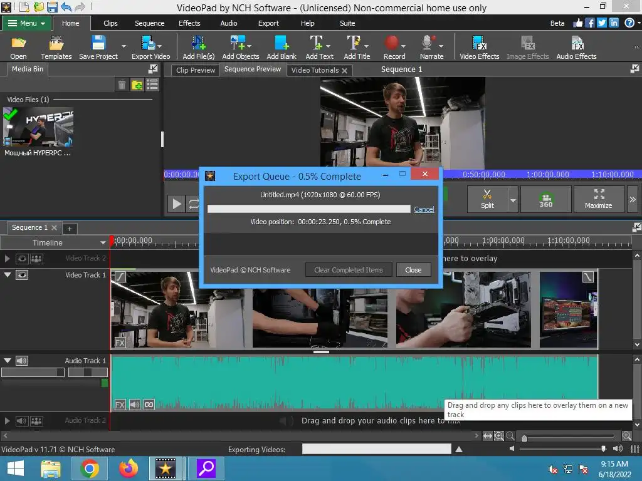Screen dimensions: 642x481
Task: Open the Menu dropdown
Action: [x=26, y=23]
